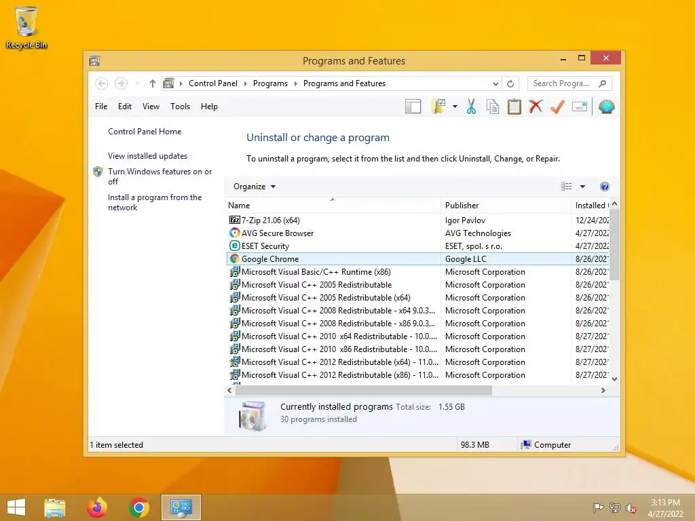Click Install a program from the network

(155, 202)
